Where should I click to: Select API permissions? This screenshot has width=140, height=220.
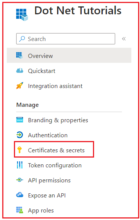pyautogui.click(x=49, y=181)
